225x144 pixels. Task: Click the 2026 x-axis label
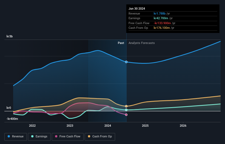(183, 126)
